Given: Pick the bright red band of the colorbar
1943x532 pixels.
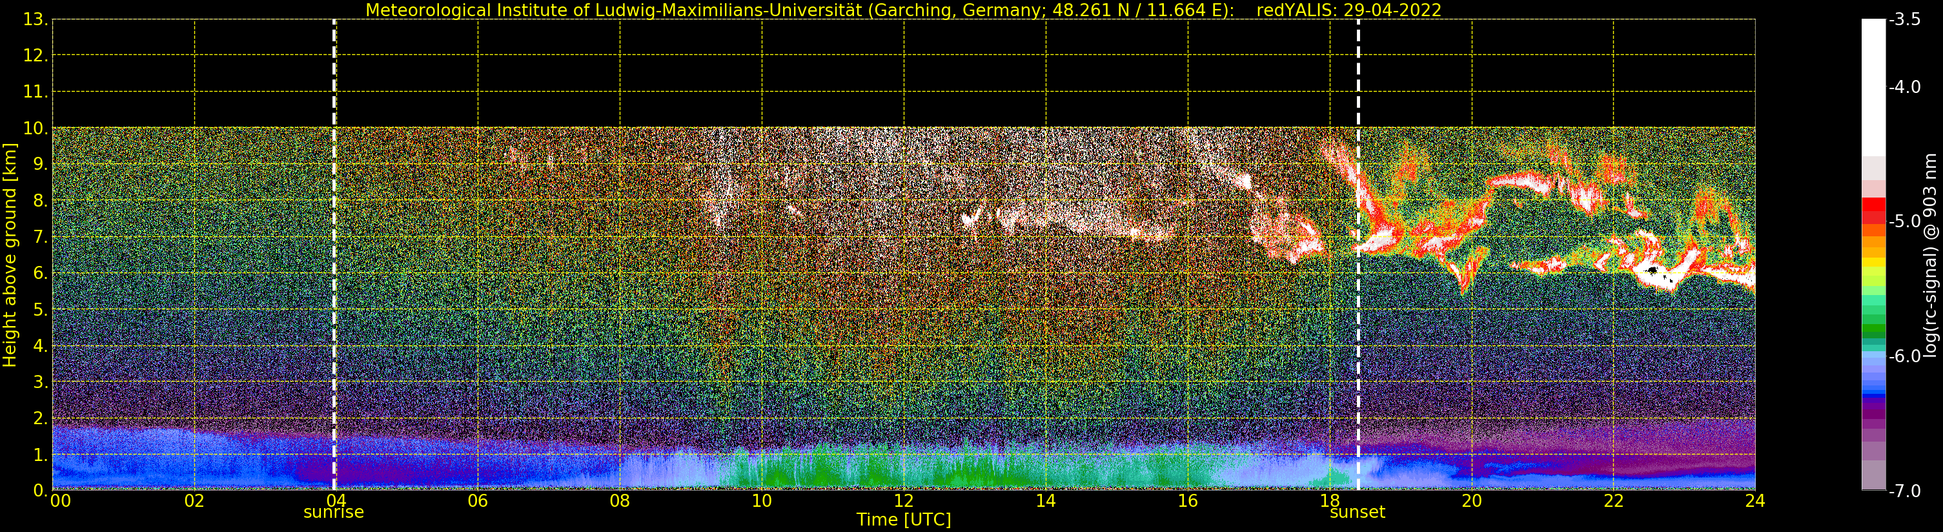Looking at the screenshot, I should tap(1873, 205).
